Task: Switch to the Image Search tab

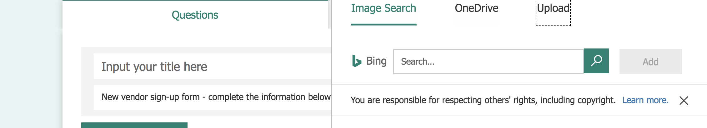Action: click(x=384, y=8)
